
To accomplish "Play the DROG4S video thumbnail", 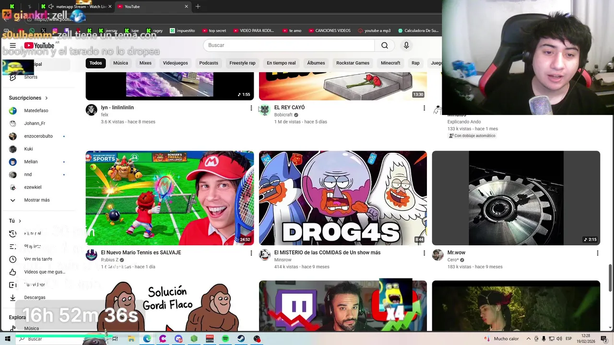I will pyautogui.click(x=343, y=198).
